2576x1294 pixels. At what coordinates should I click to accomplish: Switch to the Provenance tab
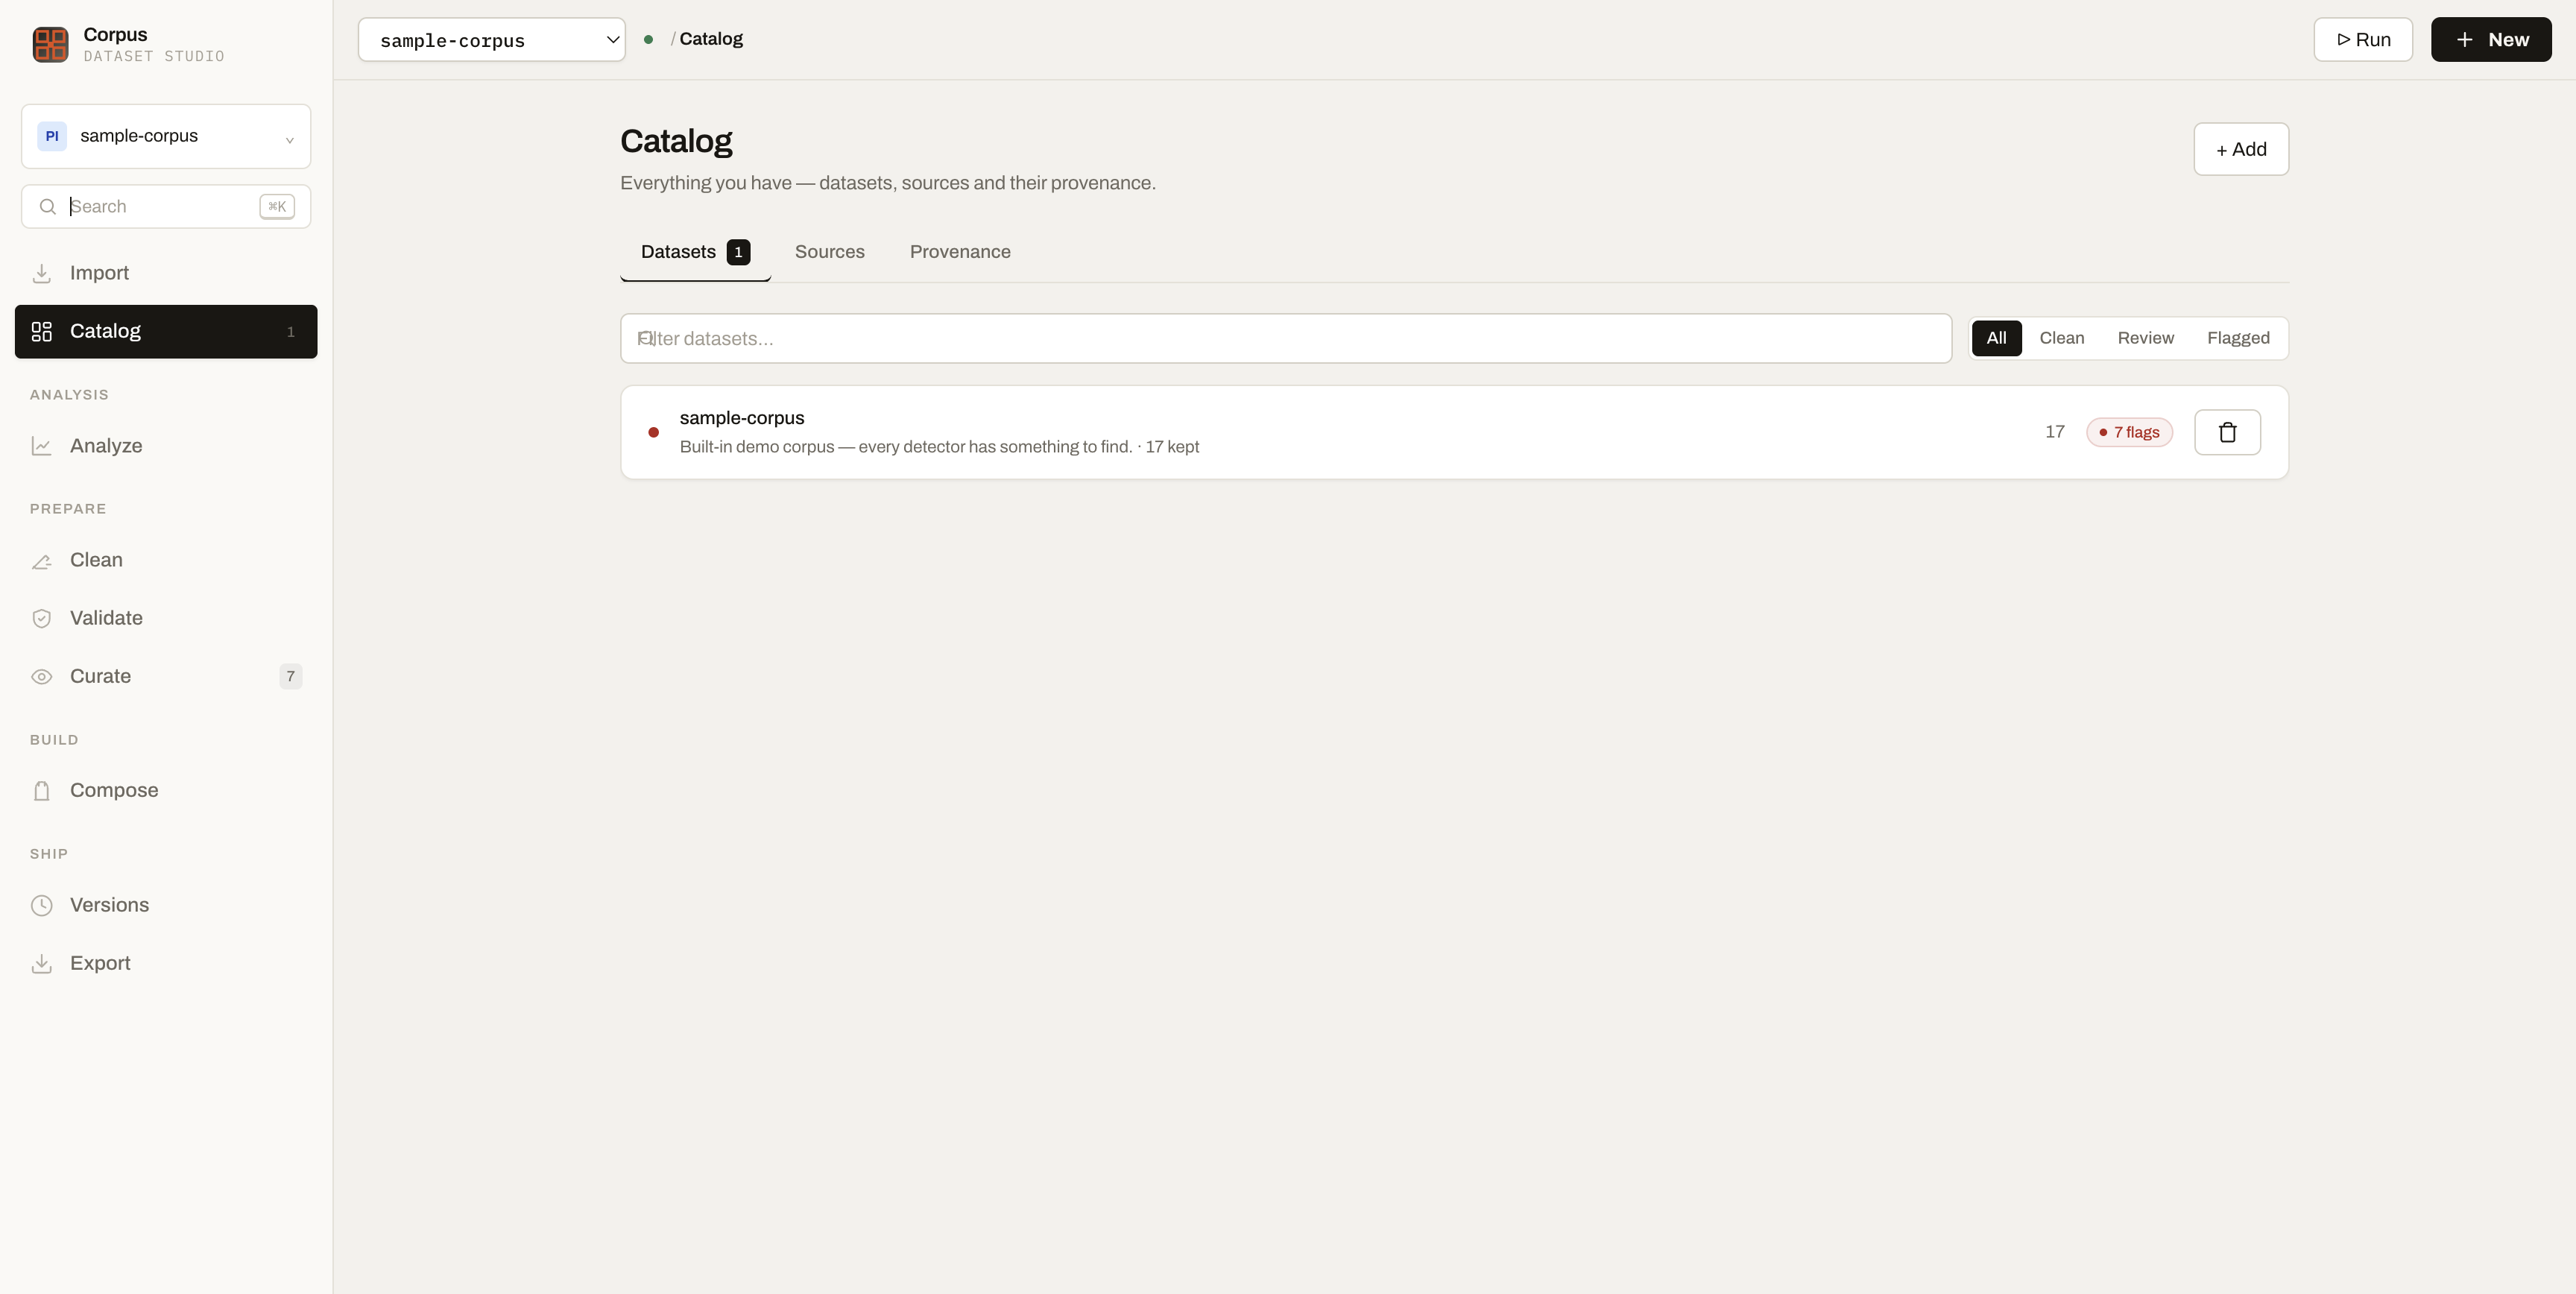[x=960, y=252]
